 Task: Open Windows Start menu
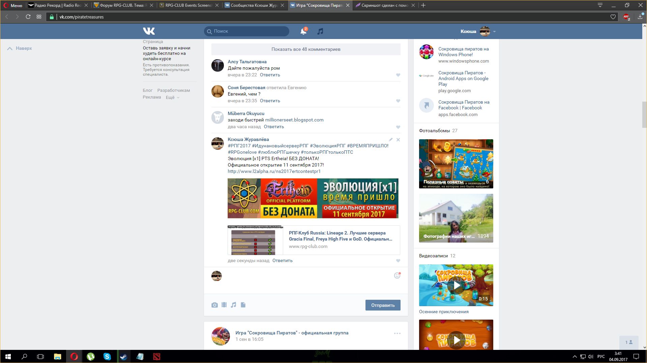click(8, 357)
